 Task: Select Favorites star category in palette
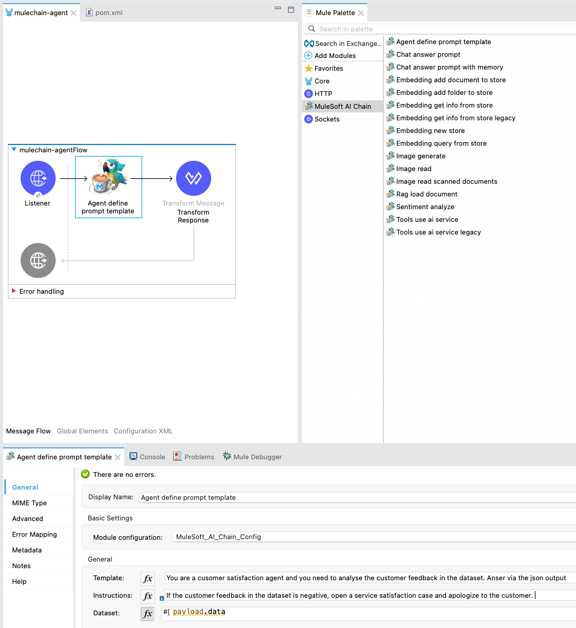coord(328,68)
